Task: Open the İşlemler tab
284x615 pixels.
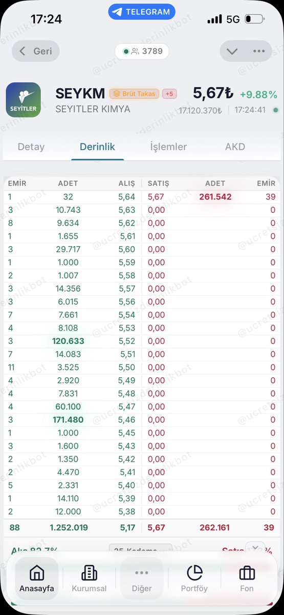Action: (x=168, y=147)
